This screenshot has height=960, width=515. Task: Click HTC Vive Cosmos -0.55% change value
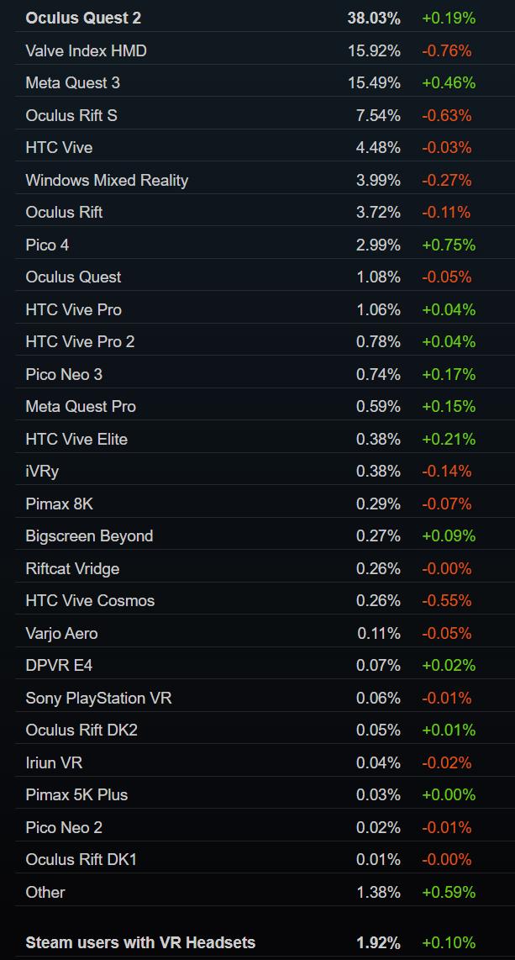(447, 600)
